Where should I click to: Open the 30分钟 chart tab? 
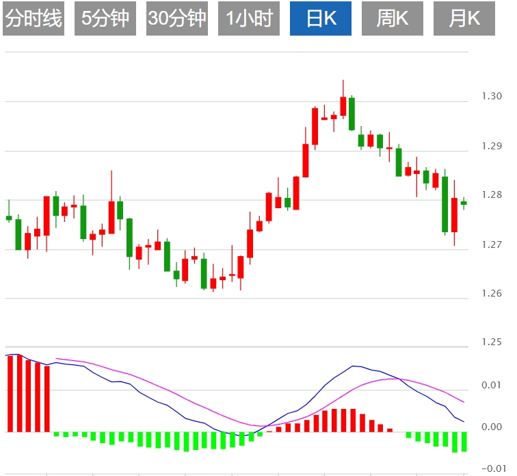[177, 18]
